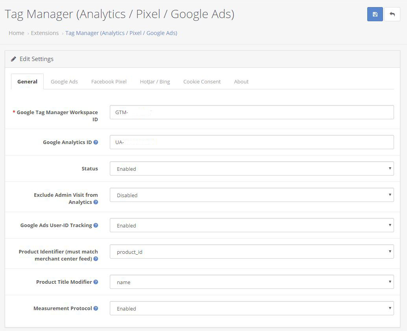Click the Google Analytics ID input field
Screen dimensions: 407x331
coord(252,142)
